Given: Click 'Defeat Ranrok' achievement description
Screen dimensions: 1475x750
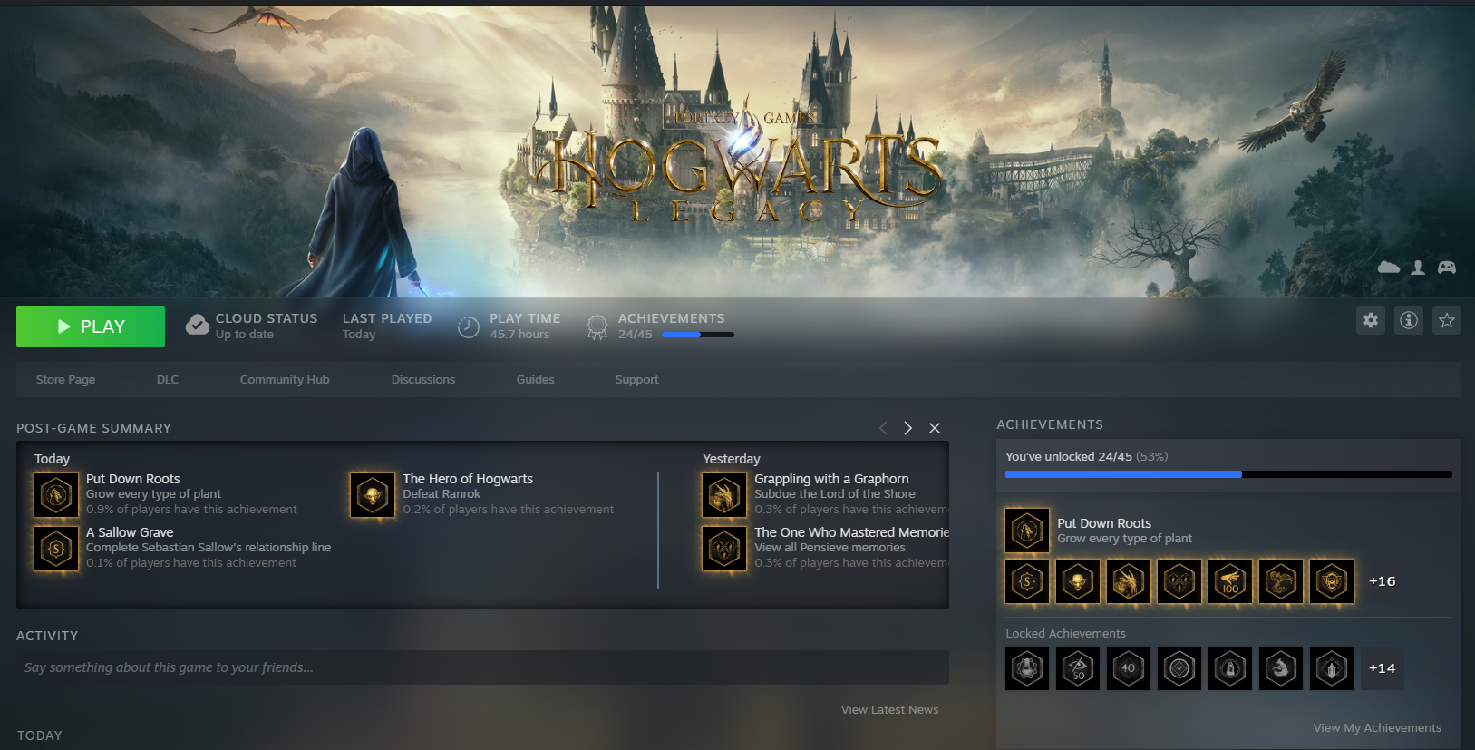Looking at the screenshot, I should [442, 494].
